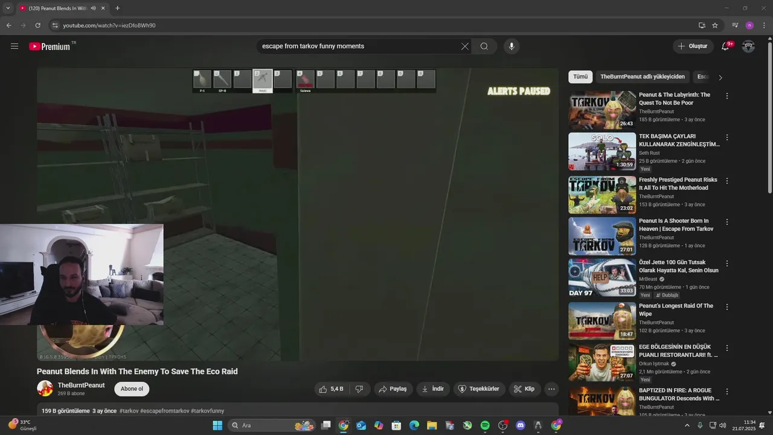Open options for 'Shooter Born In Heaven' video
This screenshot has width=773, height=435.
(726, 222)
